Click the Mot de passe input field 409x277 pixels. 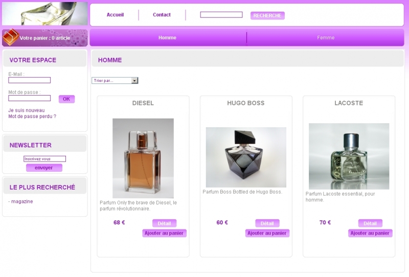pyautogui.click(x=30, y=98)
